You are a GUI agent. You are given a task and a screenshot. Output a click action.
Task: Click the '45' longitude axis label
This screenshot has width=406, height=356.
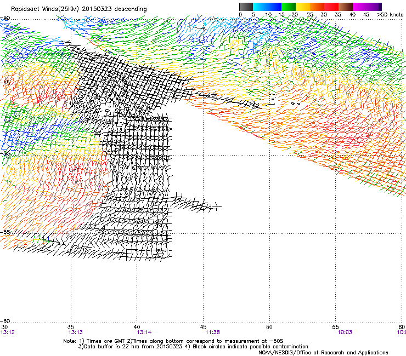point(203,327)
